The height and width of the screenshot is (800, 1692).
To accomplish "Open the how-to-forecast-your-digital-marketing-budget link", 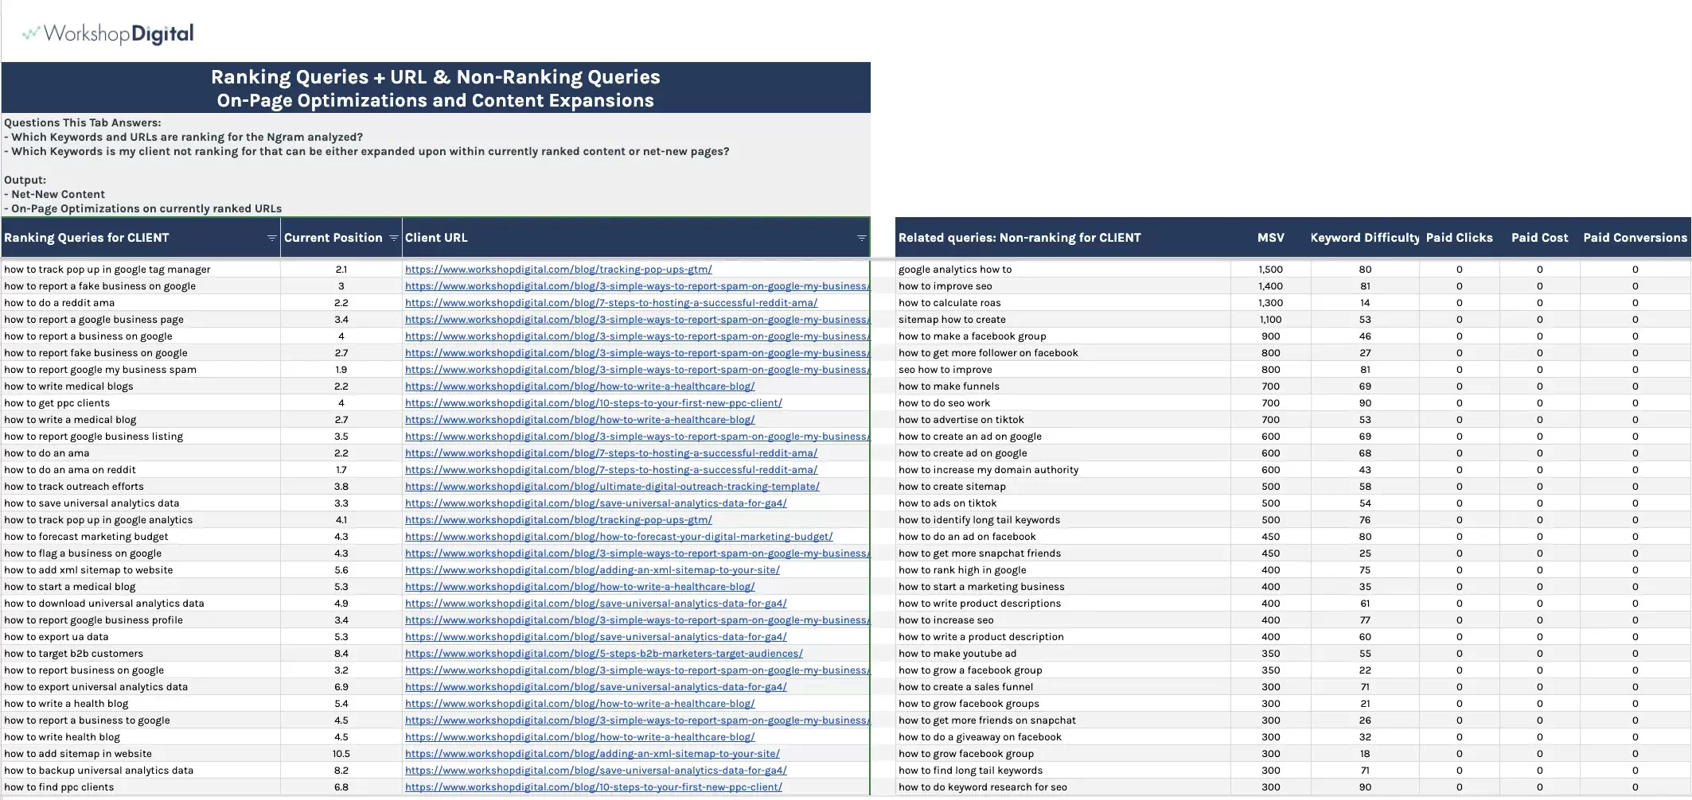I will [x=618, y=537].
